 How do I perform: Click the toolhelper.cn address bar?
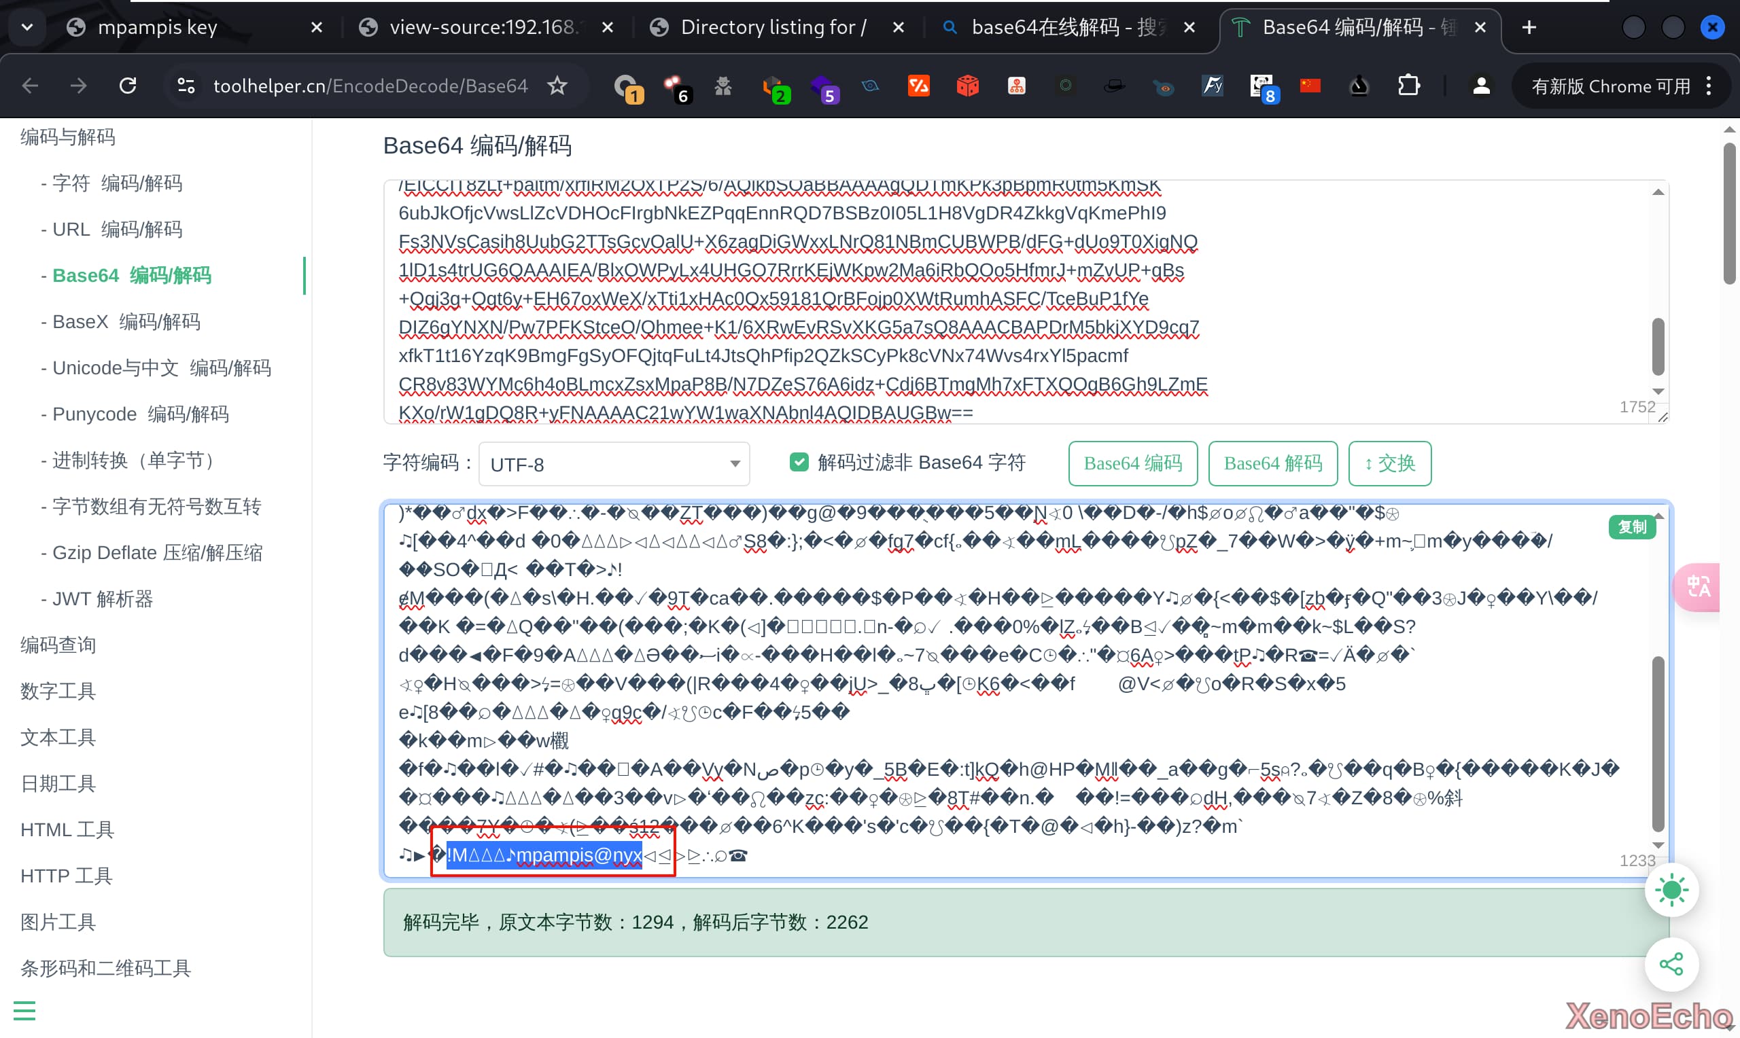point(369,86)
